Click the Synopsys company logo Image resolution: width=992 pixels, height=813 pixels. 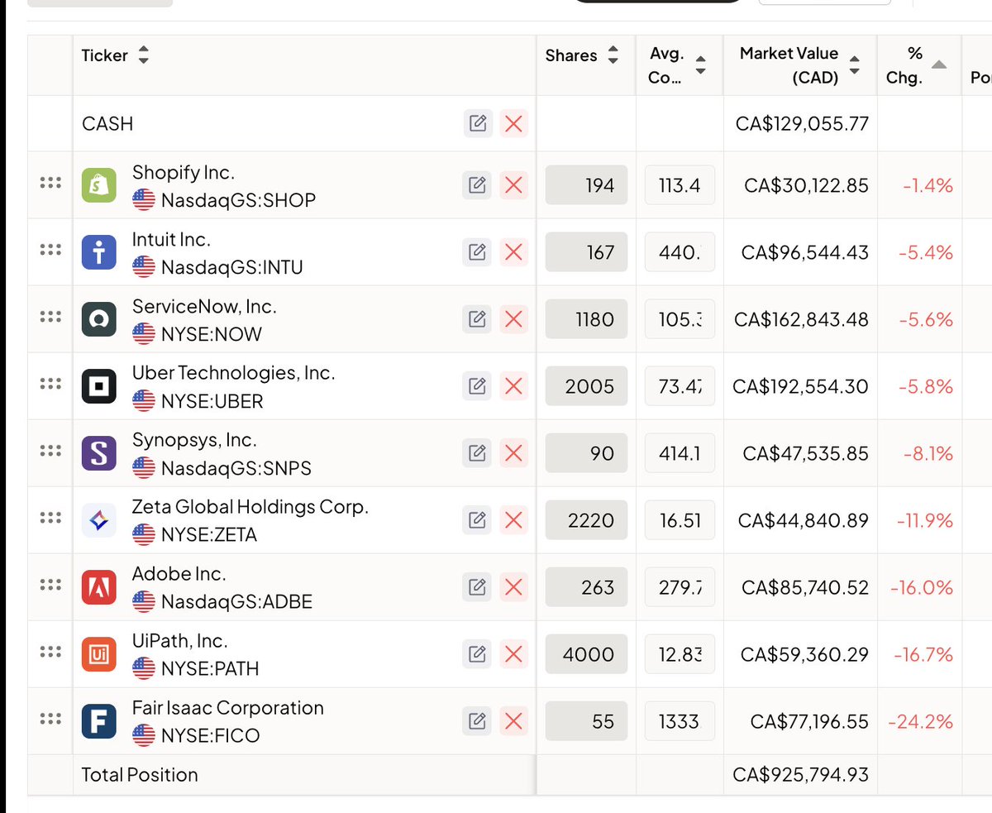[99, 453]
